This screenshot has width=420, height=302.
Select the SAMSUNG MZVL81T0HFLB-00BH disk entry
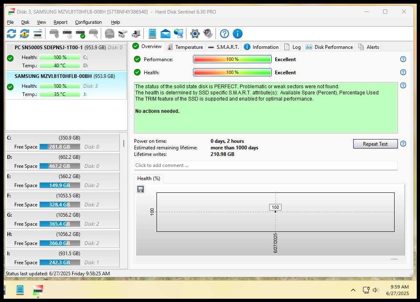click(66, 85)
